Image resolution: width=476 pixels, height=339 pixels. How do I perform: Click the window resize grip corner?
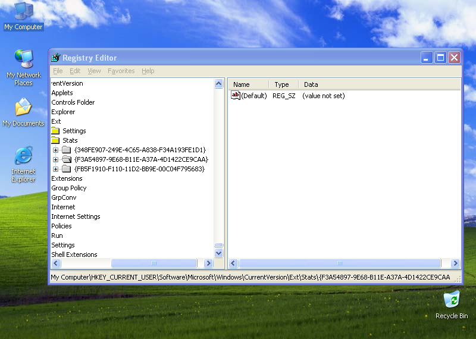[458, 279]
